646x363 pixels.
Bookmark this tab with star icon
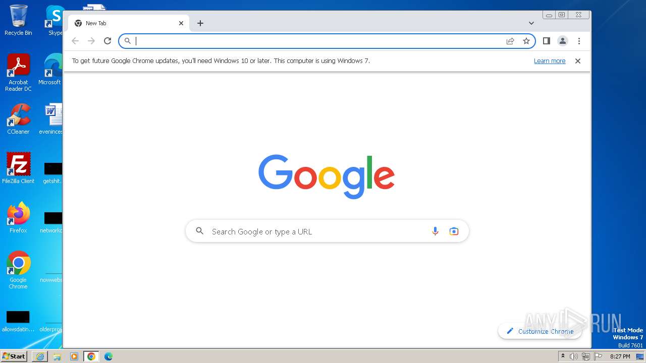(526, 41)
